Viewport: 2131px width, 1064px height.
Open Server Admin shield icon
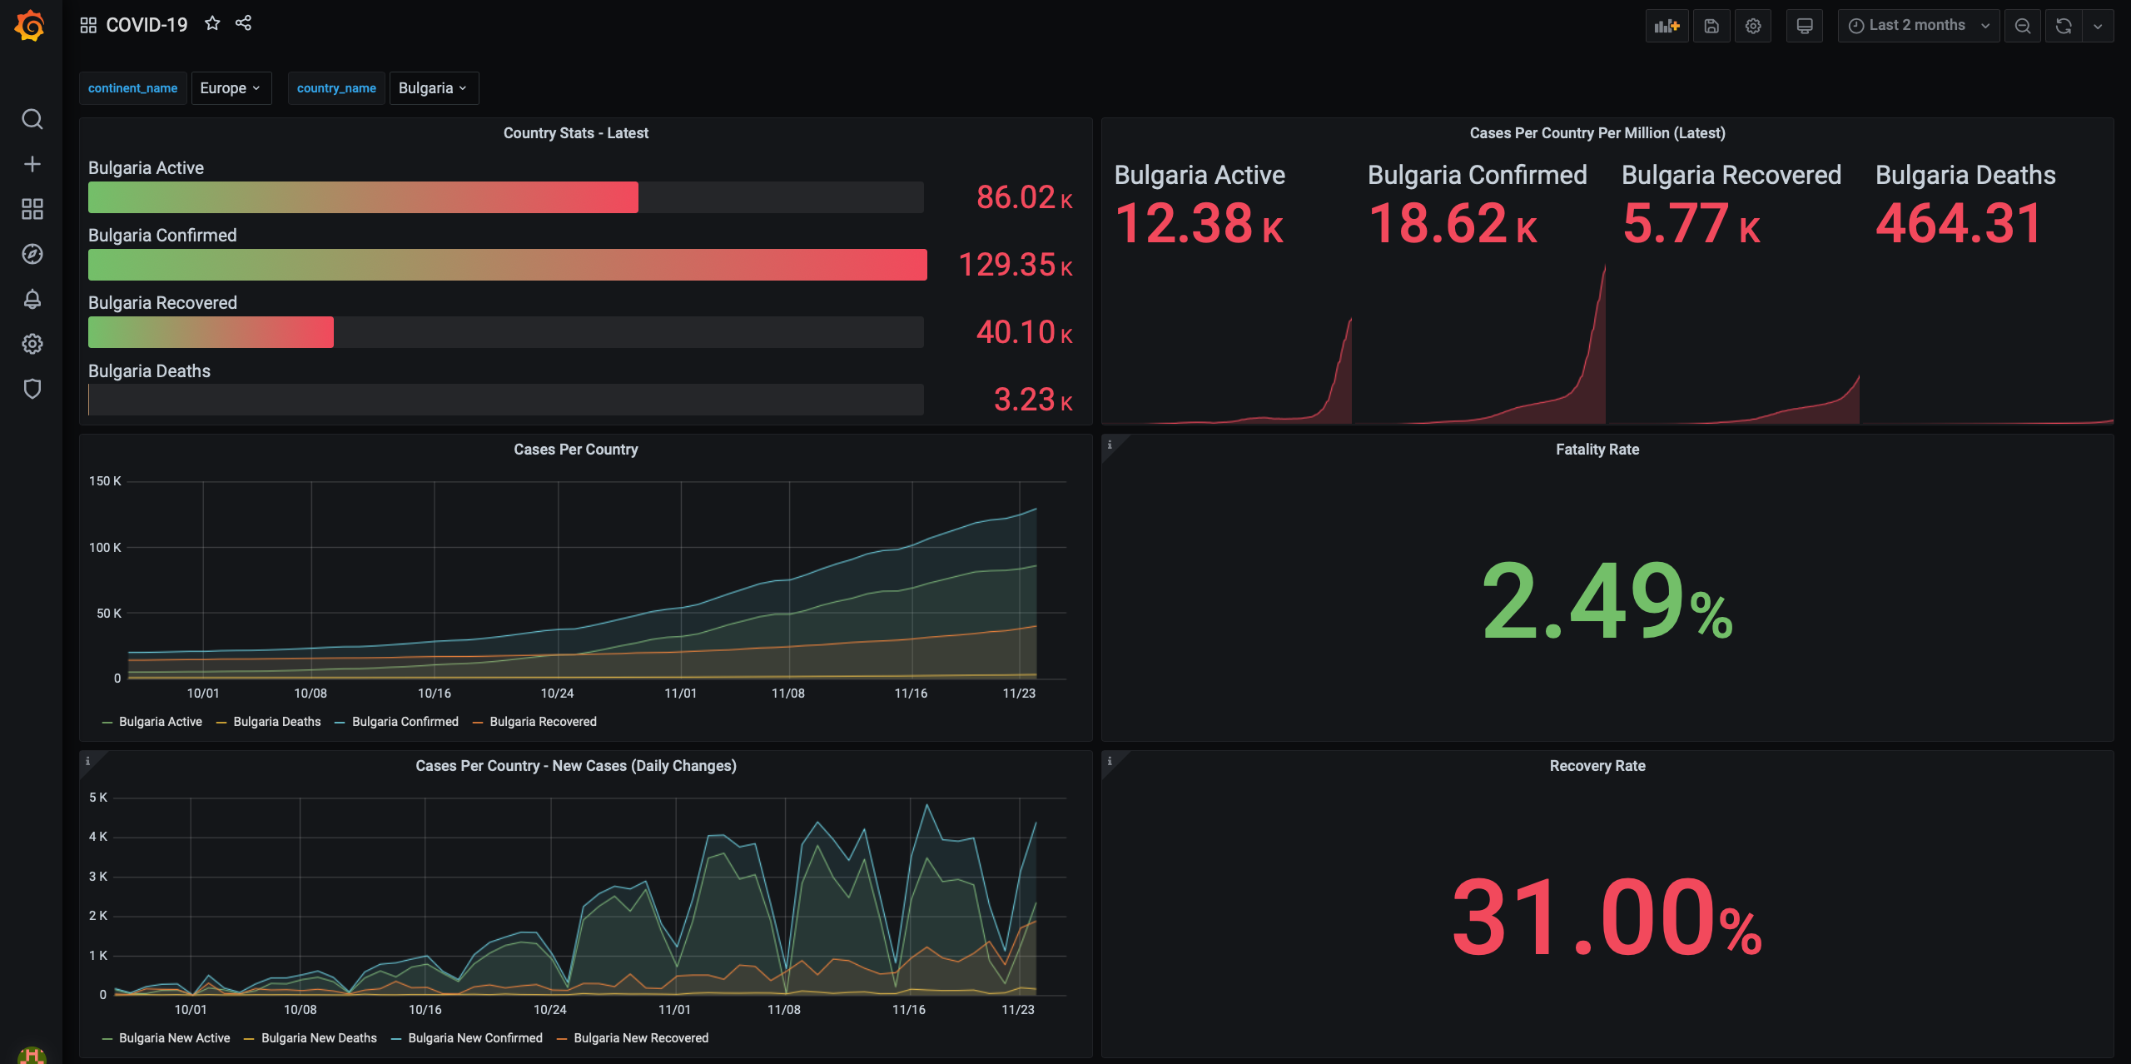click(x=32, y=389)
